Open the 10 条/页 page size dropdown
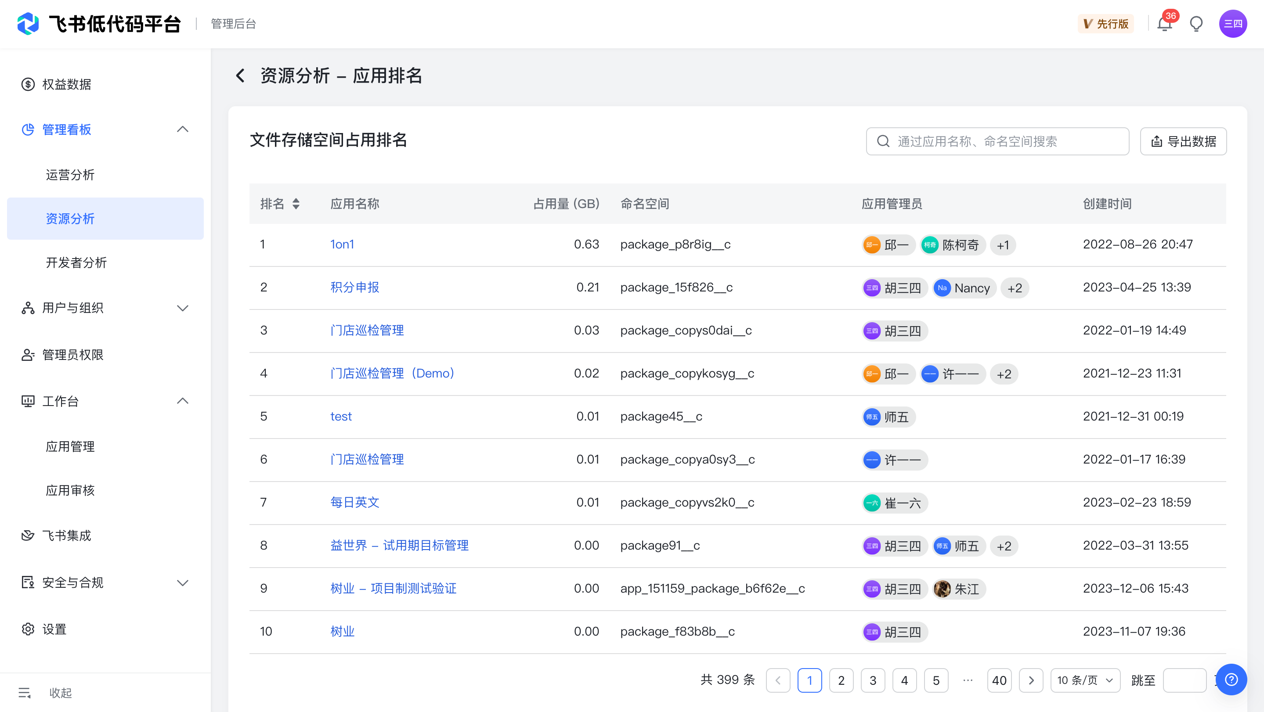This screenshot has height=712, width=1264. click(1085, 680)
